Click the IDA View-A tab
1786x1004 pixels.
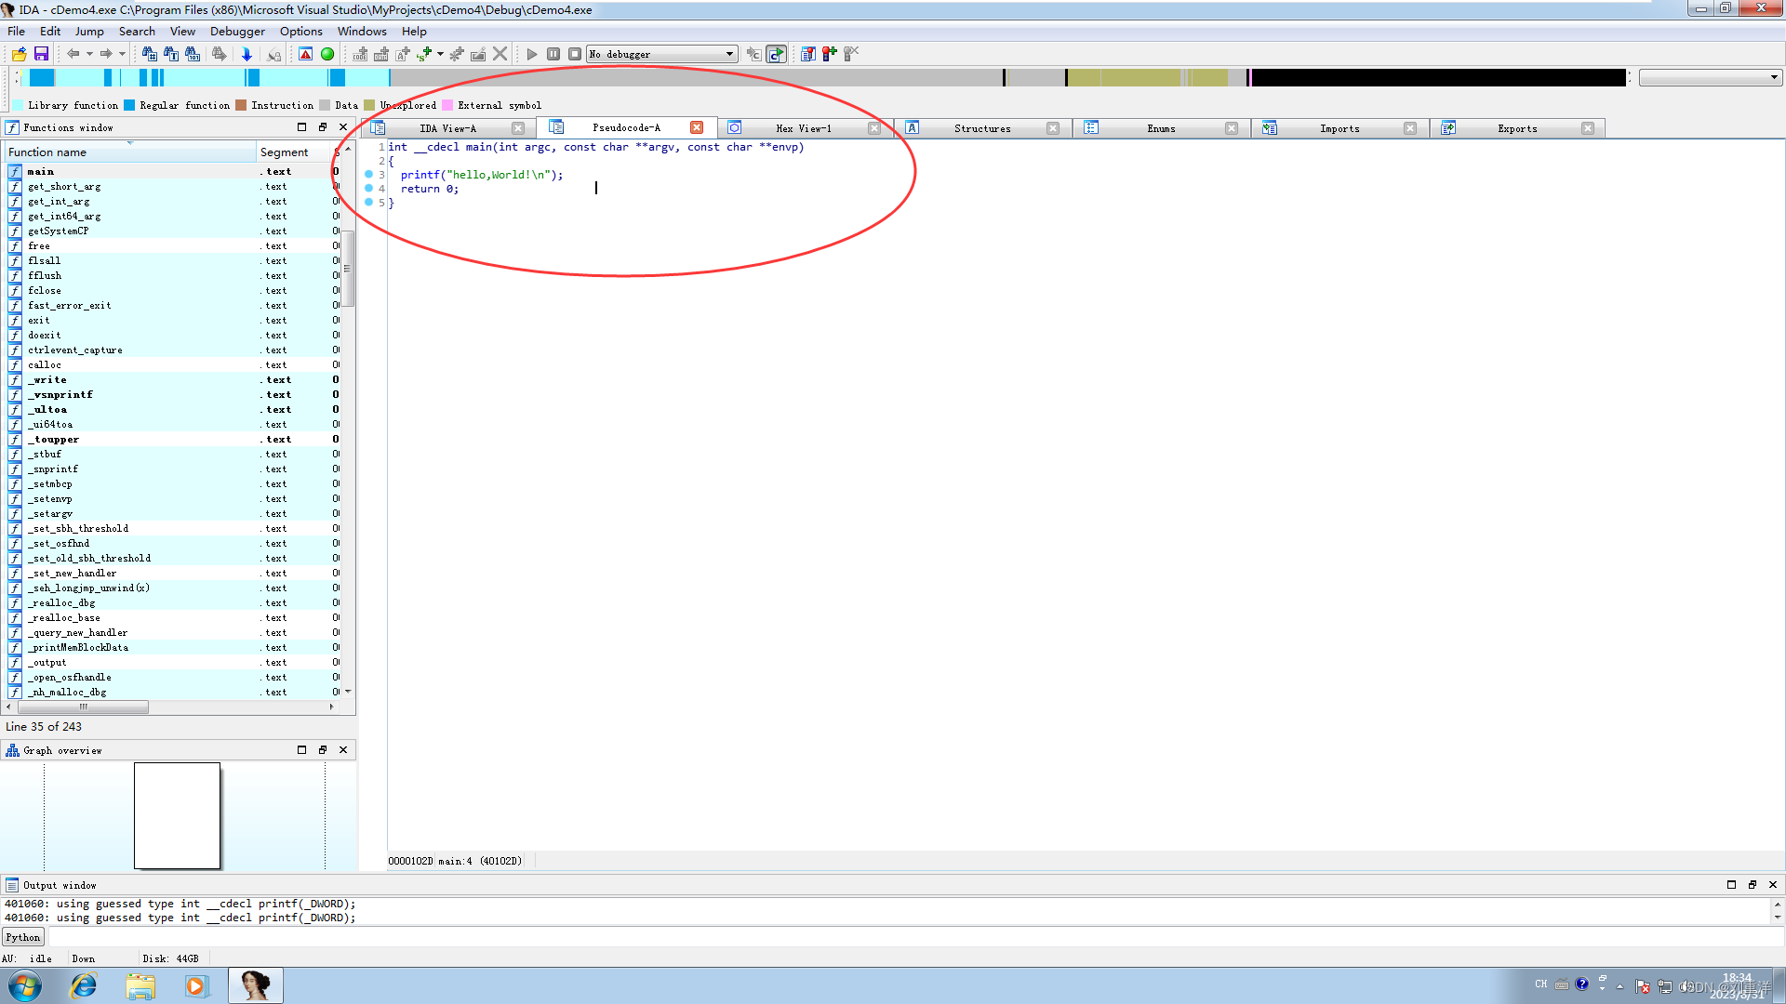(446, 127)
